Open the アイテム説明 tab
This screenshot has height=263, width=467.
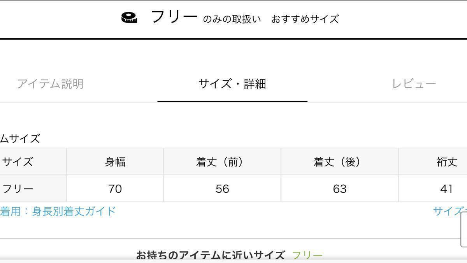(50, 84)
